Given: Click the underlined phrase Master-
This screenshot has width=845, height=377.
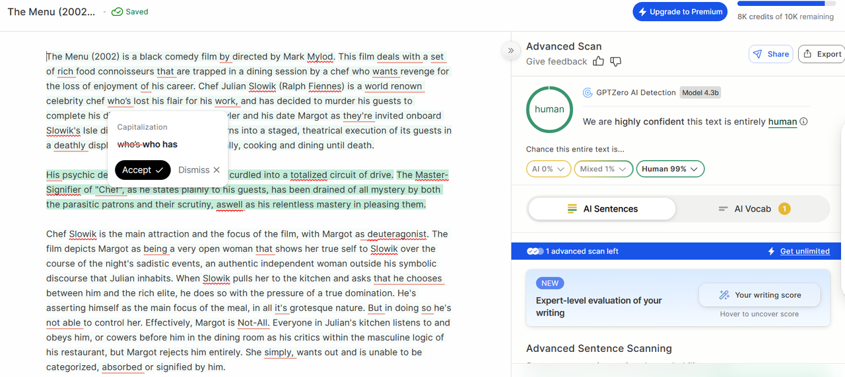Looking at the screenshot, I should coord(432,175).
